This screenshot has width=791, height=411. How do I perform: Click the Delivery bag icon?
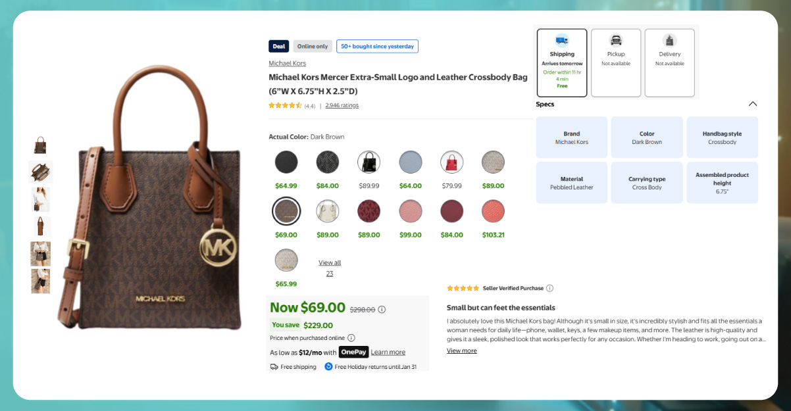click(x=669, y=40)
